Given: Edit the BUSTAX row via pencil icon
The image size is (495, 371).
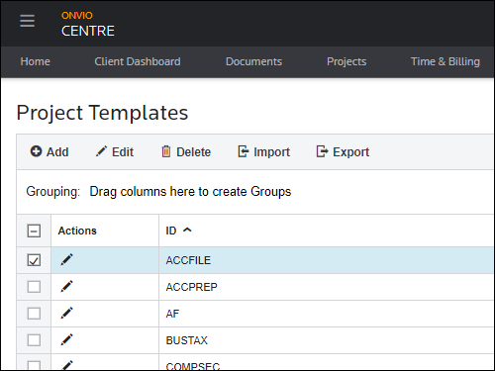Looking at the screenshot, I should (x=66, y=339).
